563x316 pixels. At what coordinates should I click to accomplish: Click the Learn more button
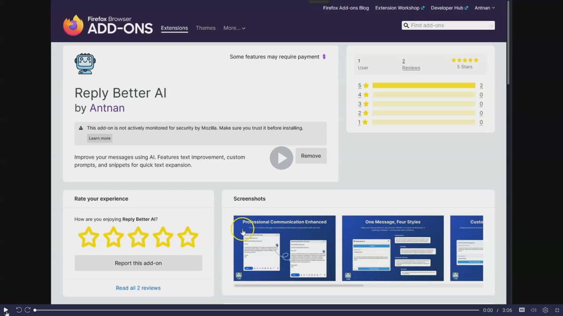[99, 138]
